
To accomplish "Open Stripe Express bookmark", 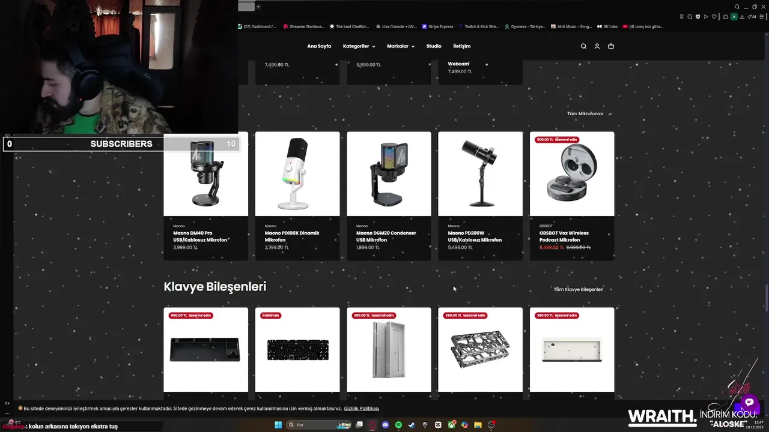I will pos(437,26).
